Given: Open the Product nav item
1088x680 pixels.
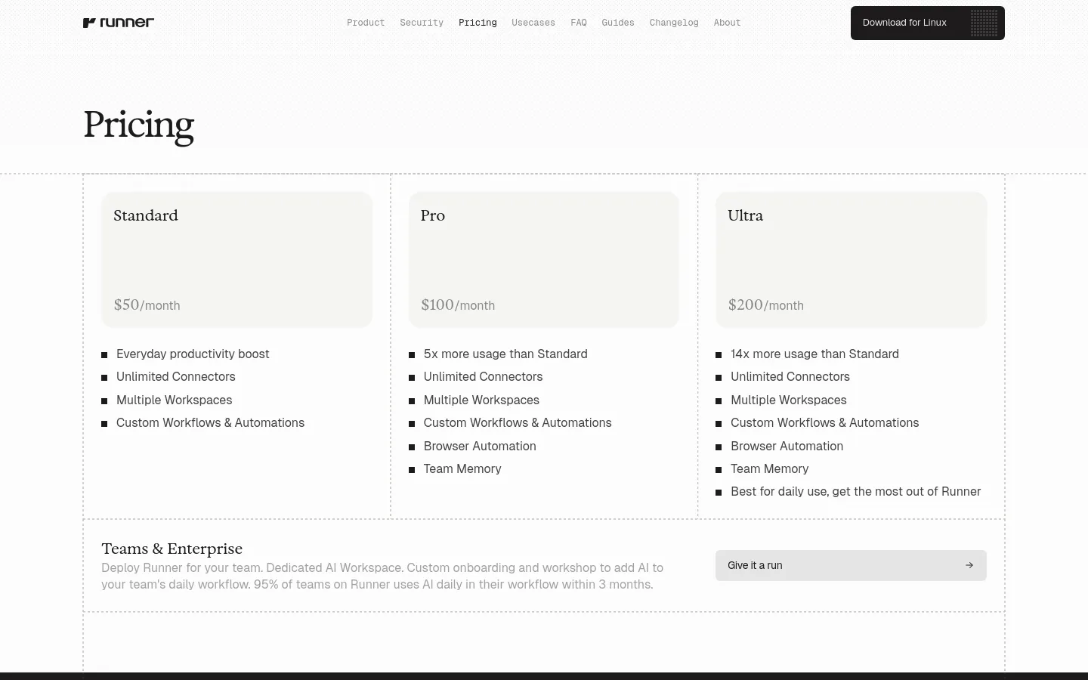Looking at the screenshot, I should pos(366,23).
